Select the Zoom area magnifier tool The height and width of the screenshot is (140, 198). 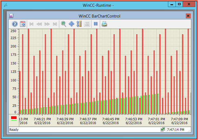(x=64, y=24)
